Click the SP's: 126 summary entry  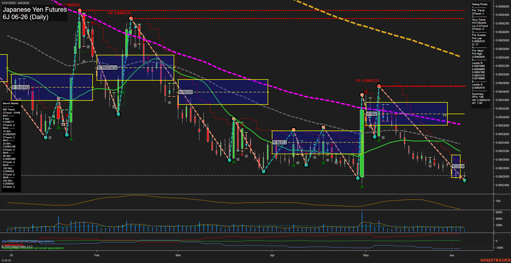click(x=478, y=97)
